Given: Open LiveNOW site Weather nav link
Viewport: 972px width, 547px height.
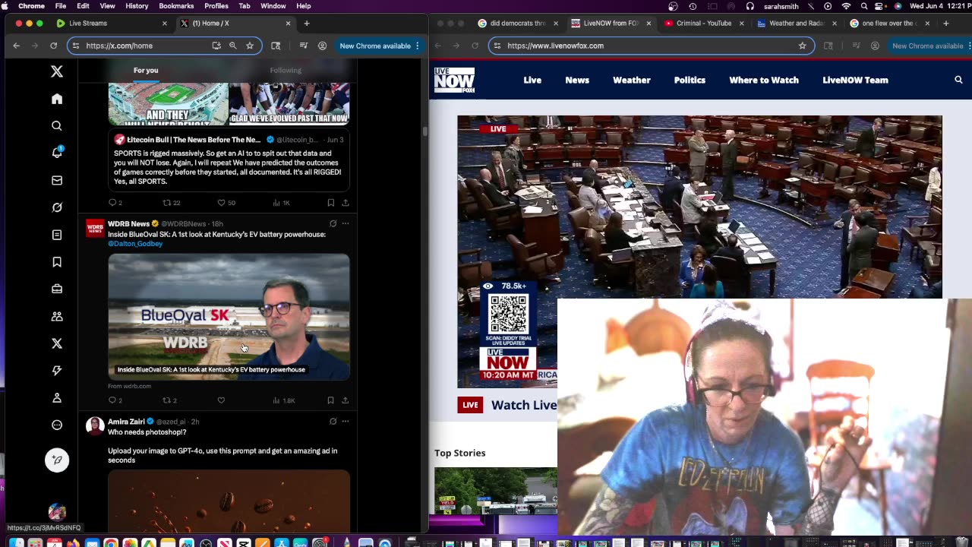Looking at the screenshot, I should coord(632,80).
